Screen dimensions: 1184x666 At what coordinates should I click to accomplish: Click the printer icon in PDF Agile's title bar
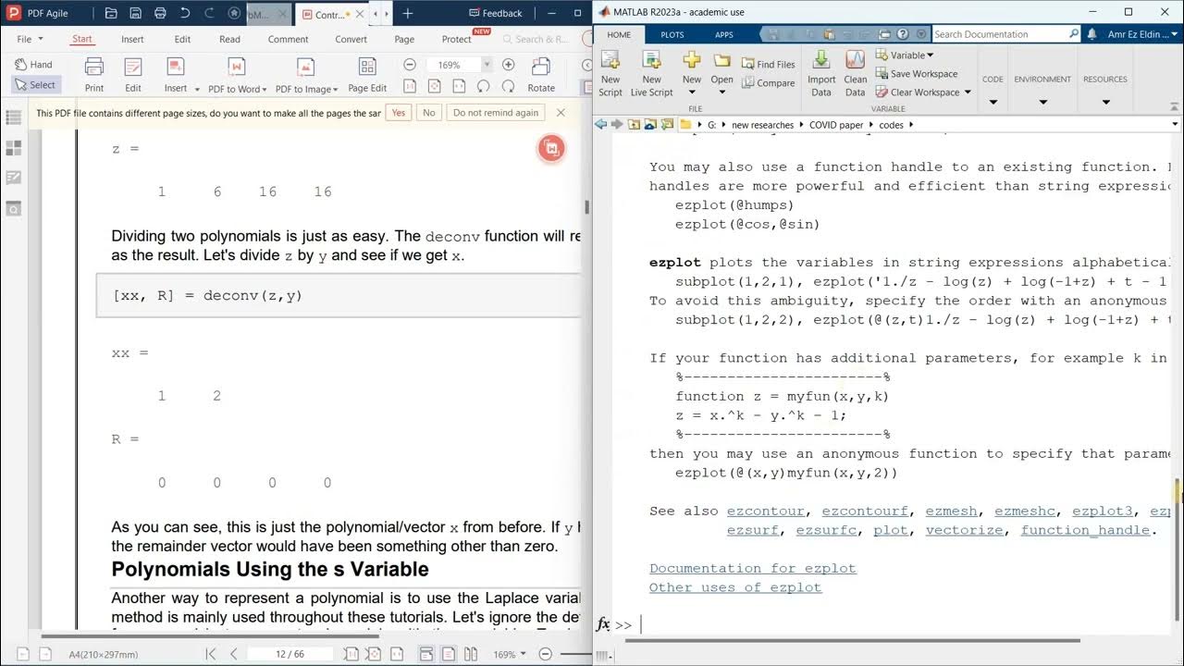161,13
